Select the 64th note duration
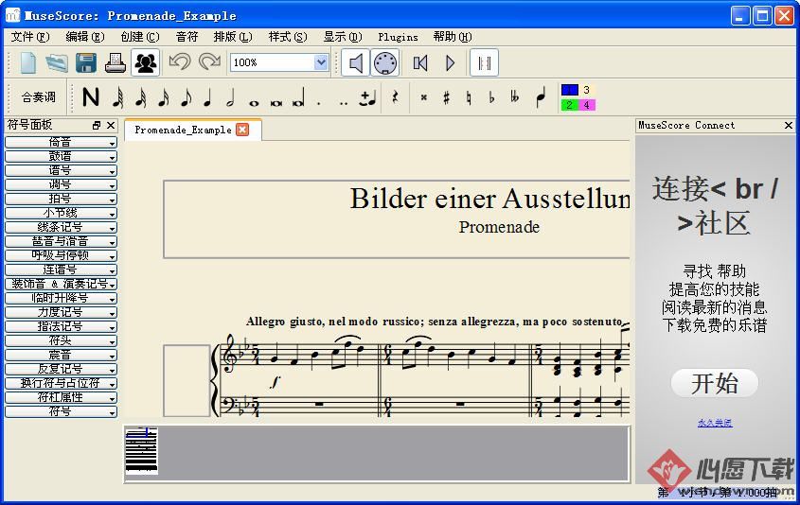The width and height of the screenshot is (800, 505). [117, 96]
